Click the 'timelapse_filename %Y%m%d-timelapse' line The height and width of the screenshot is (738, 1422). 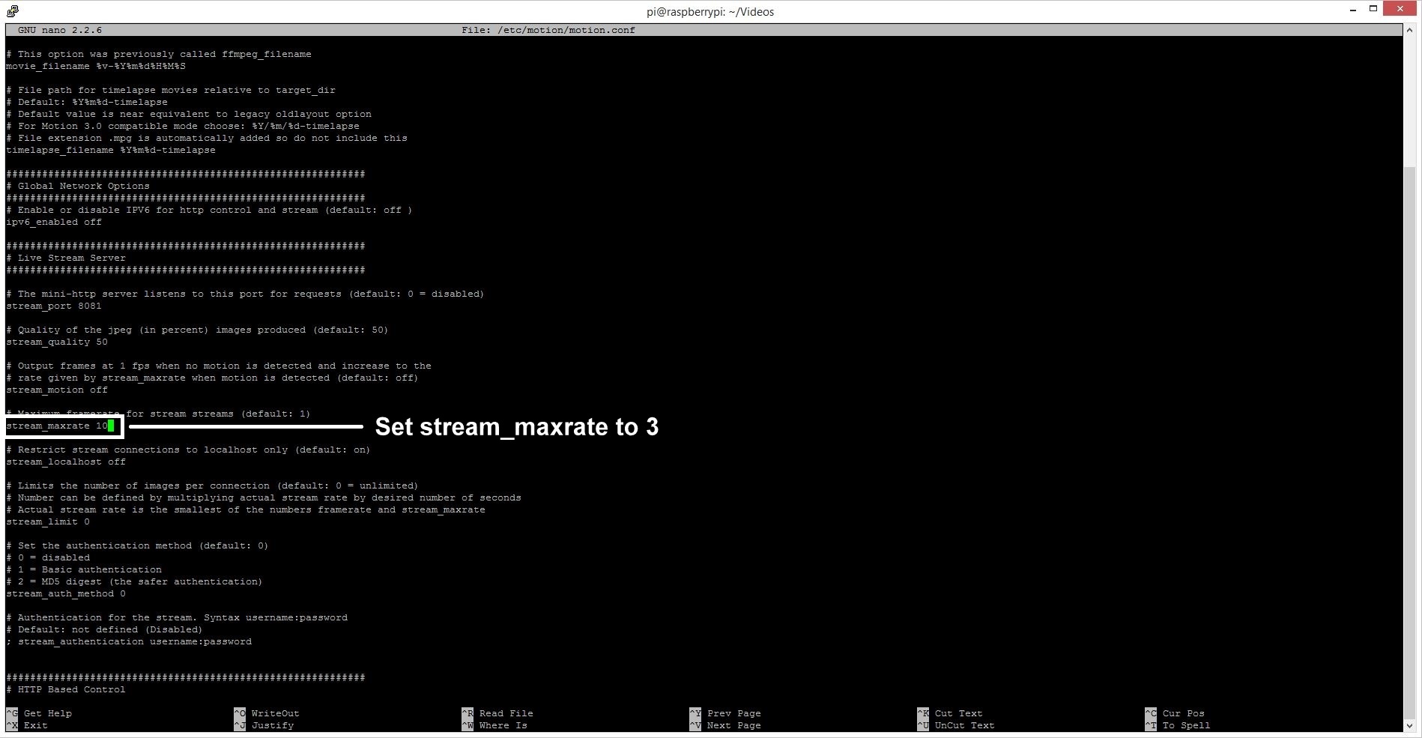point(111,150)
